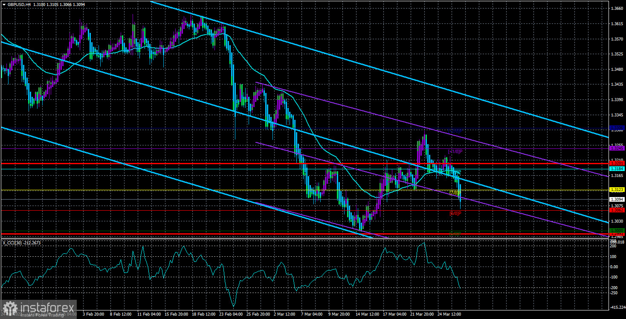The width and height of the screenshot is (626, 319).
Task: Click the -100 value on CCI scale
Action: 614,277
